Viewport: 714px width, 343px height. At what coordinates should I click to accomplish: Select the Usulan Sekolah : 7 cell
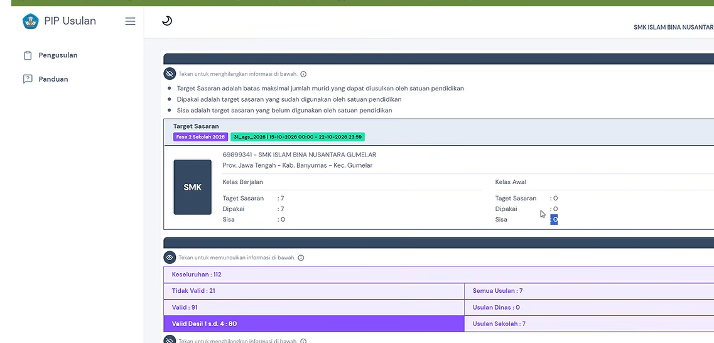(x=589, y=324)
